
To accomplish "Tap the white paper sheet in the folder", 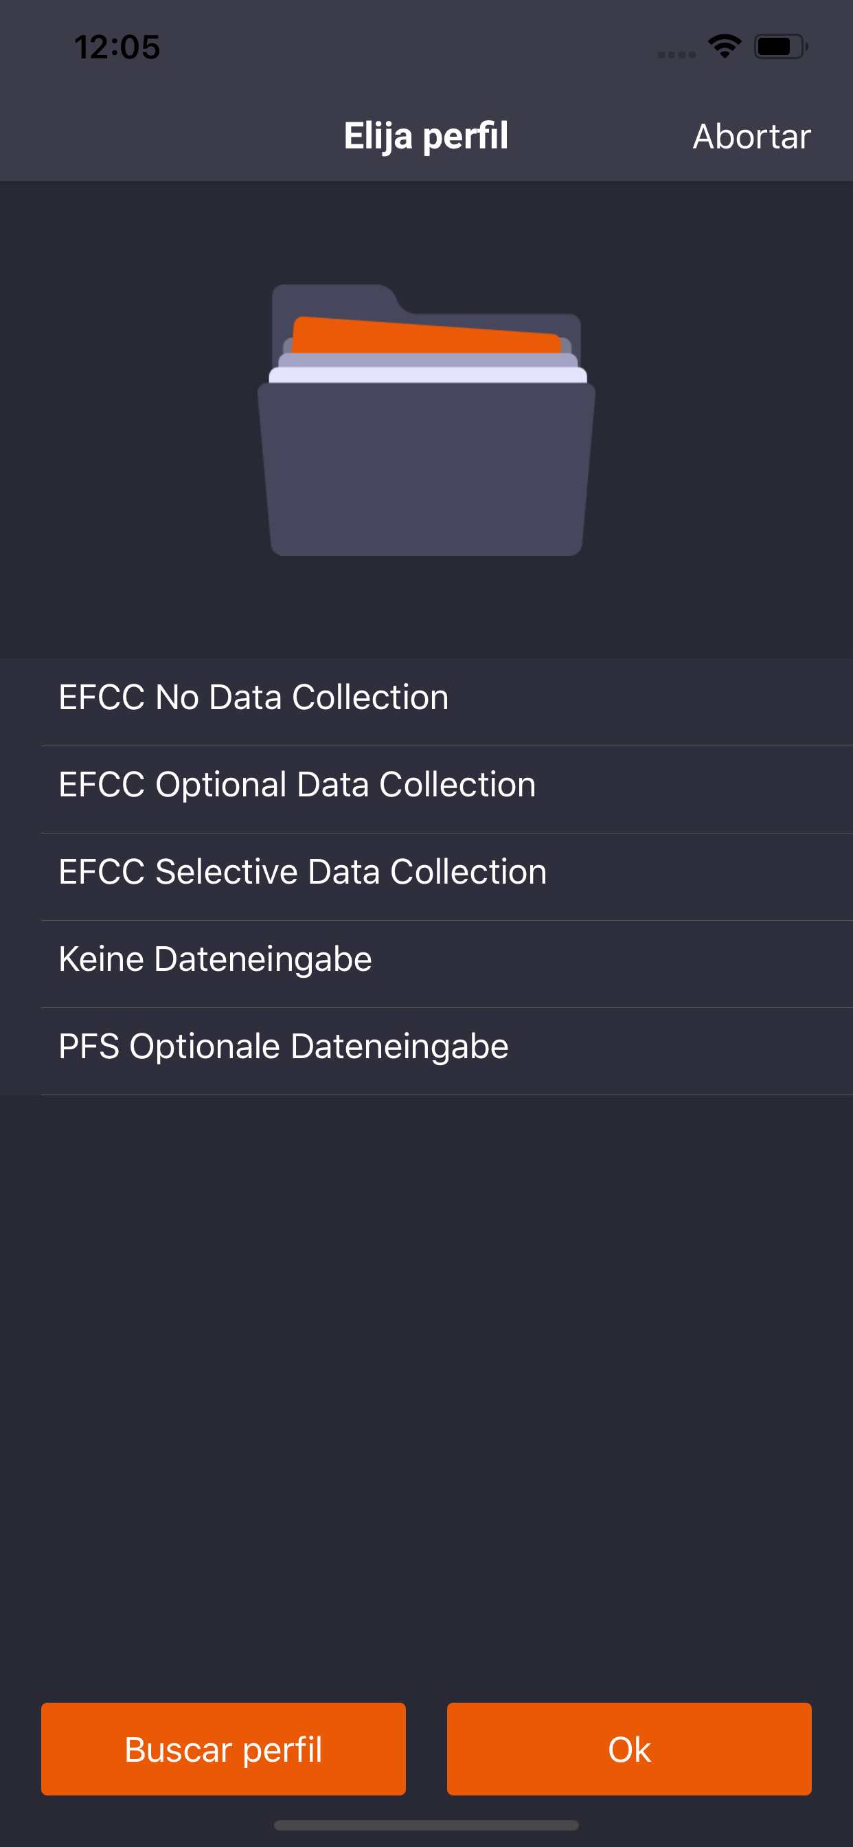I will [x=426, y=375].
